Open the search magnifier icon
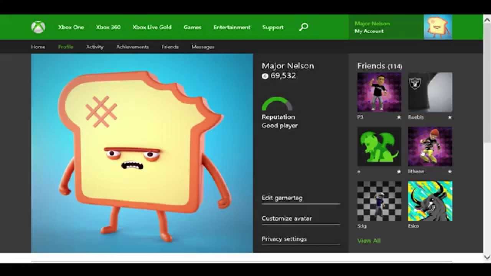The image size is (491, 276). coord(303,27)
